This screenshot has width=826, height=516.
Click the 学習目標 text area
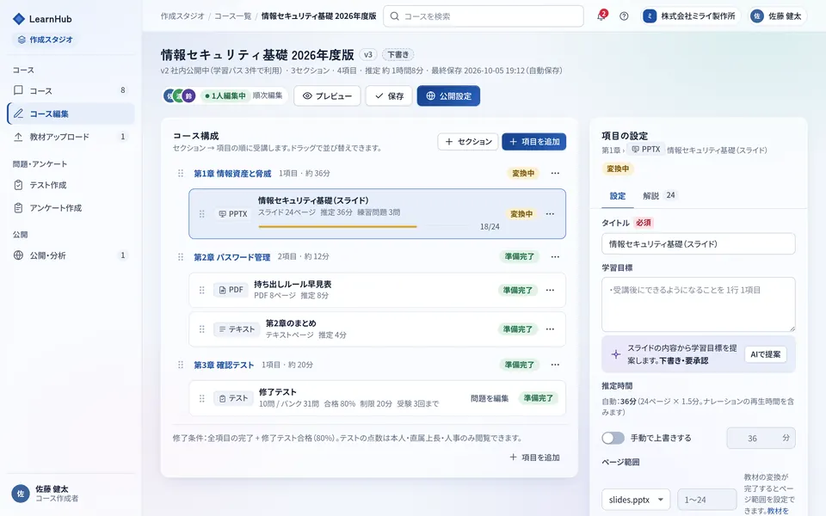tap(698, 304)
